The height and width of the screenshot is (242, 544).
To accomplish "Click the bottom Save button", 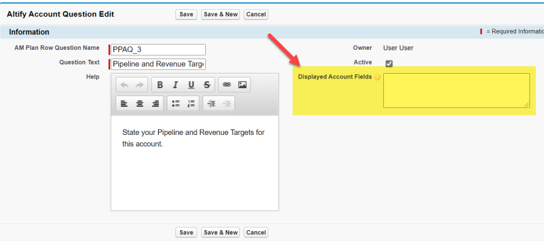I will pyautogui.click(x=186, y=233).
